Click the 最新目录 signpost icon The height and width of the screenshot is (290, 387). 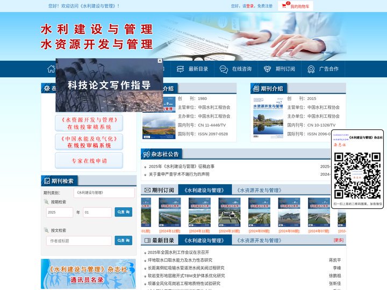point(181,69)
